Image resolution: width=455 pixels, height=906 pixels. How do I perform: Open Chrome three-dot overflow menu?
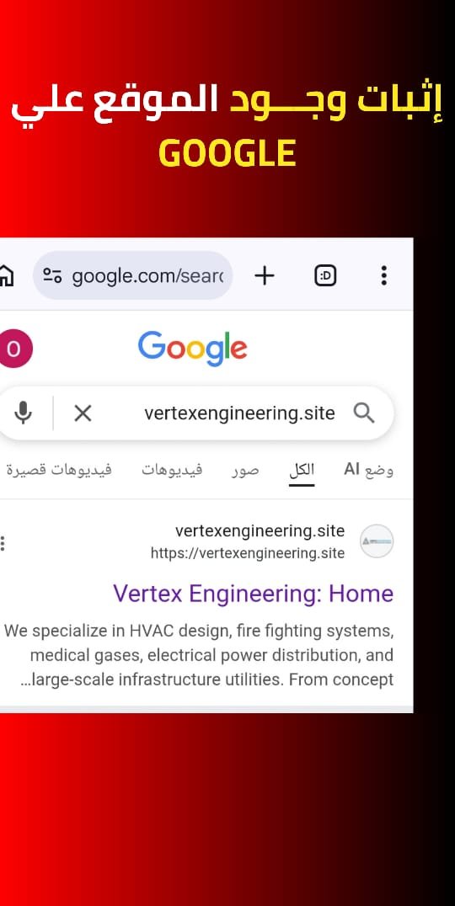[384, 275]
